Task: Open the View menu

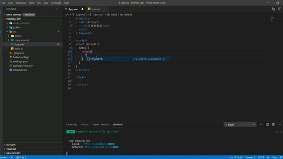Action: 31,3
